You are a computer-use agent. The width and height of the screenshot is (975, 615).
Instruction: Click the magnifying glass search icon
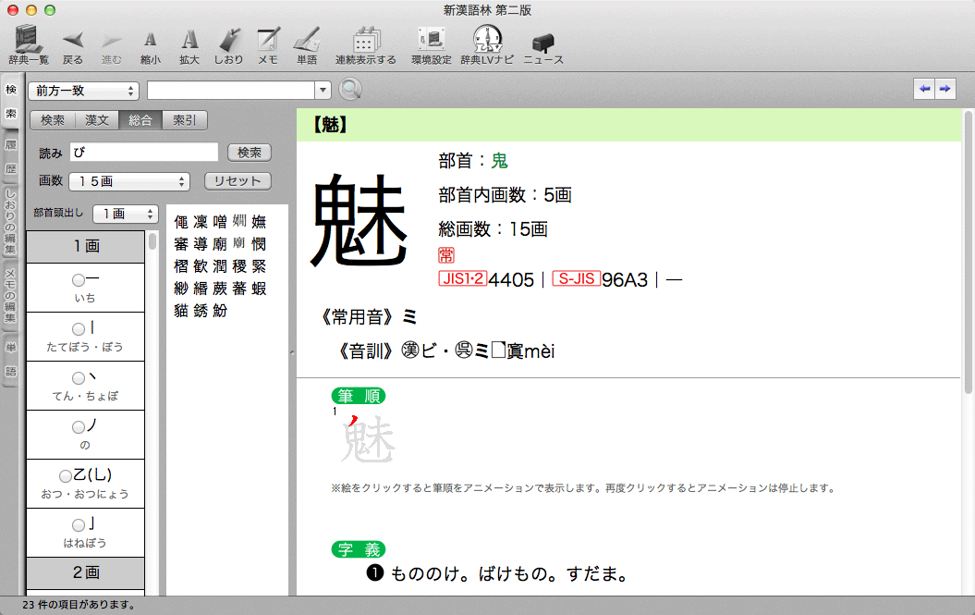pos(350,90)
